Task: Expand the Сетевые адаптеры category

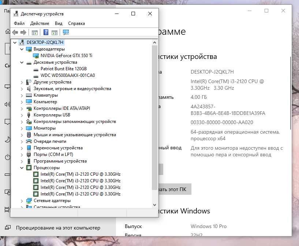Action: [22, 201]
